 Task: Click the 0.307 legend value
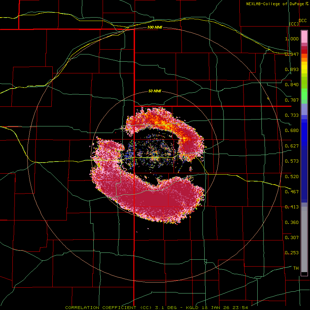[292, 238]
